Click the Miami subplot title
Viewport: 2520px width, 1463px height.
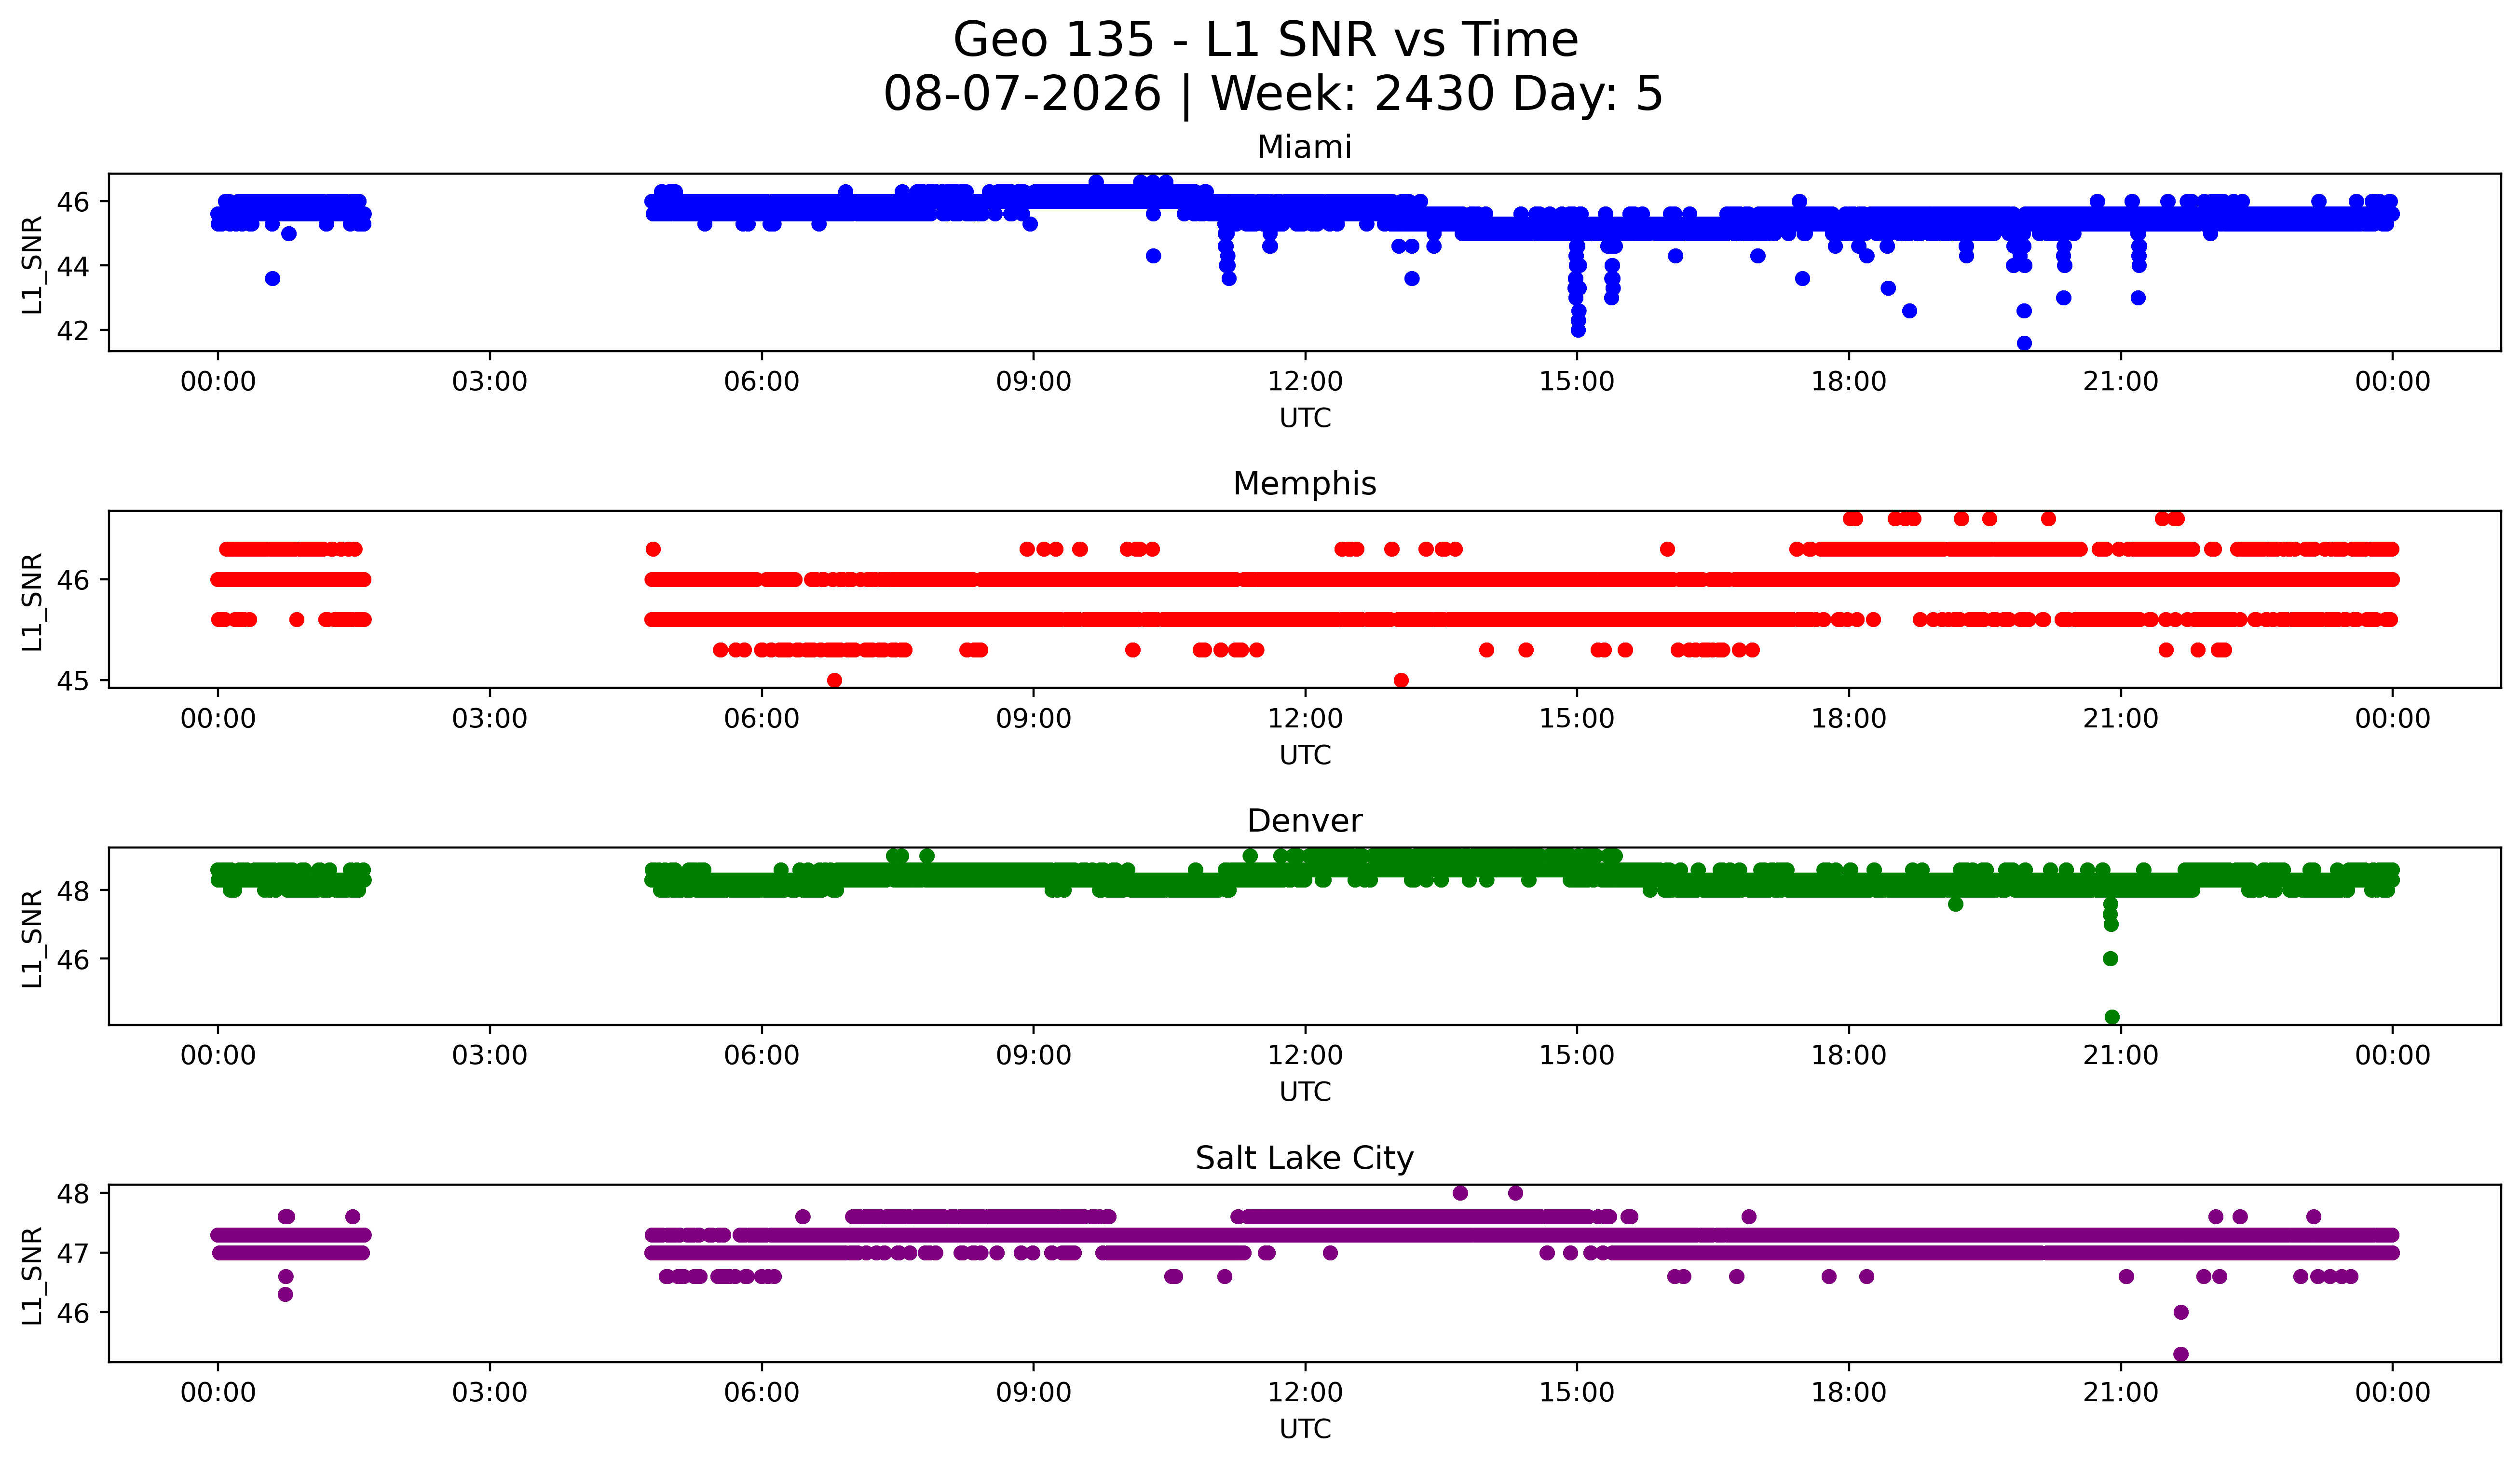tap(1304, 147)
